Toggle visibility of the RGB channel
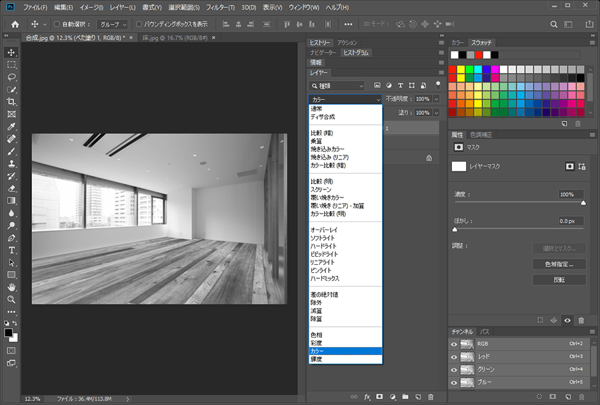 click(x=454, y=344)
